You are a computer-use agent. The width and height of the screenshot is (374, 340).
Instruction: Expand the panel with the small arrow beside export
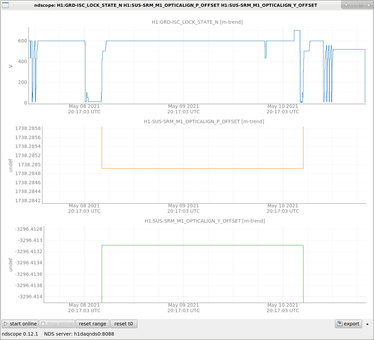click(x=367, y=324)
